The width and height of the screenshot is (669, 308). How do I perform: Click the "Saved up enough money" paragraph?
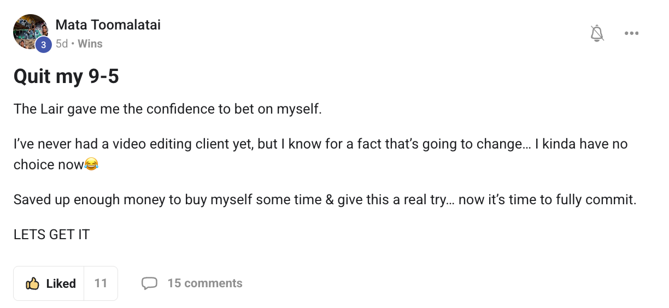[325, 200]
